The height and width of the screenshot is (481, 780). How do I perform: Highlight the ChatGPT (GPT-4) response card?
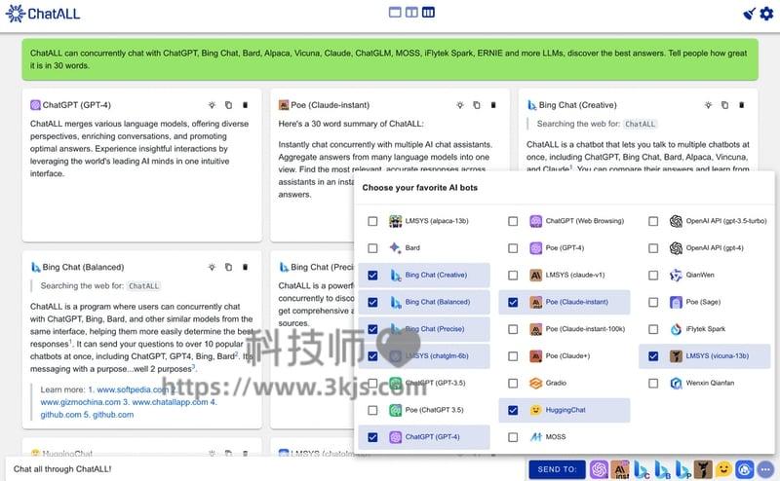tap(212, 105)
